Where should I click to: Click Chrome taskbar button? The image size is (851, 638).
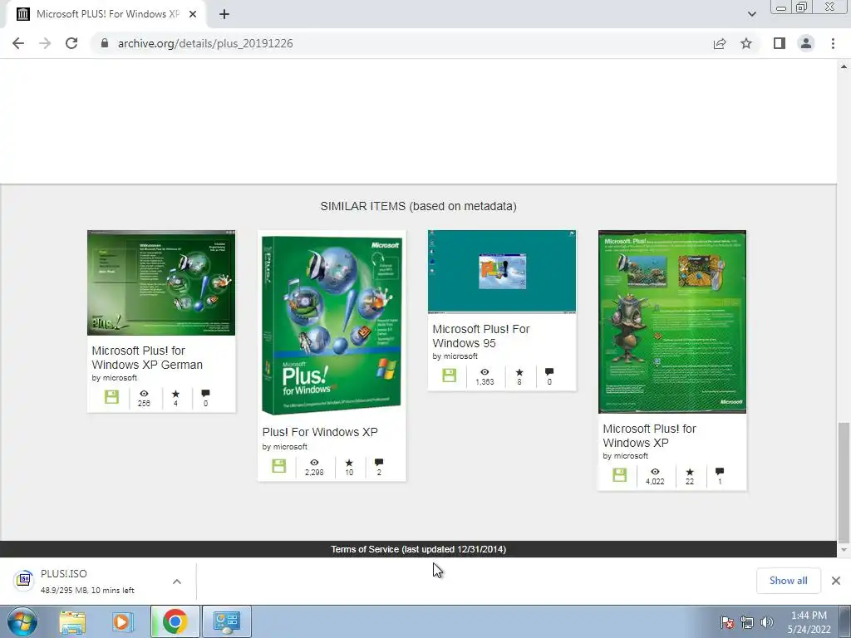point(175,621)
